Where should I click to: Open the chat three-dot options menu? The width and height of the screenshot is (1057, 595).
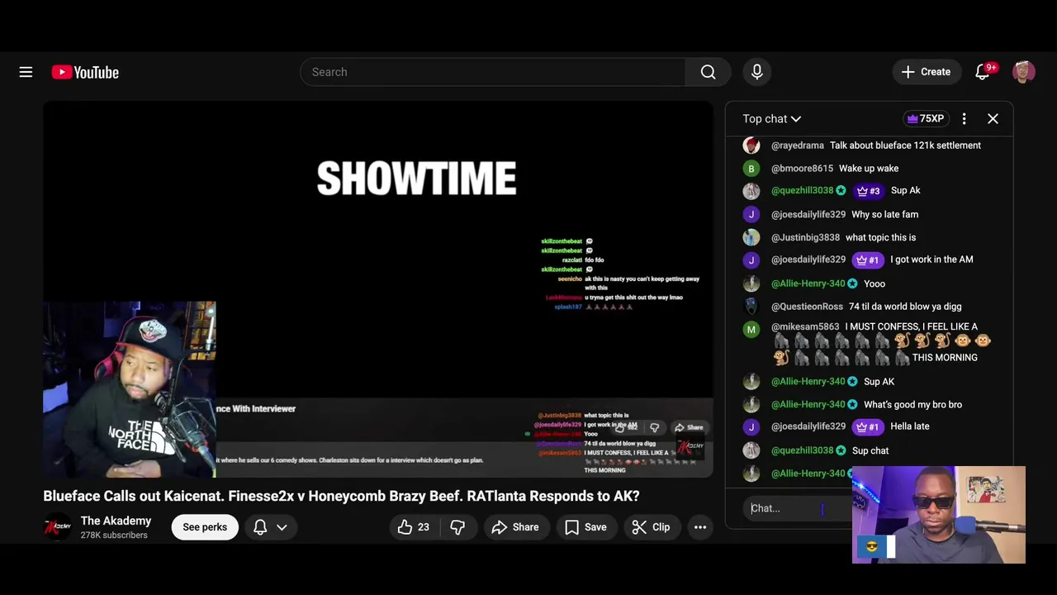coord(964,119)
